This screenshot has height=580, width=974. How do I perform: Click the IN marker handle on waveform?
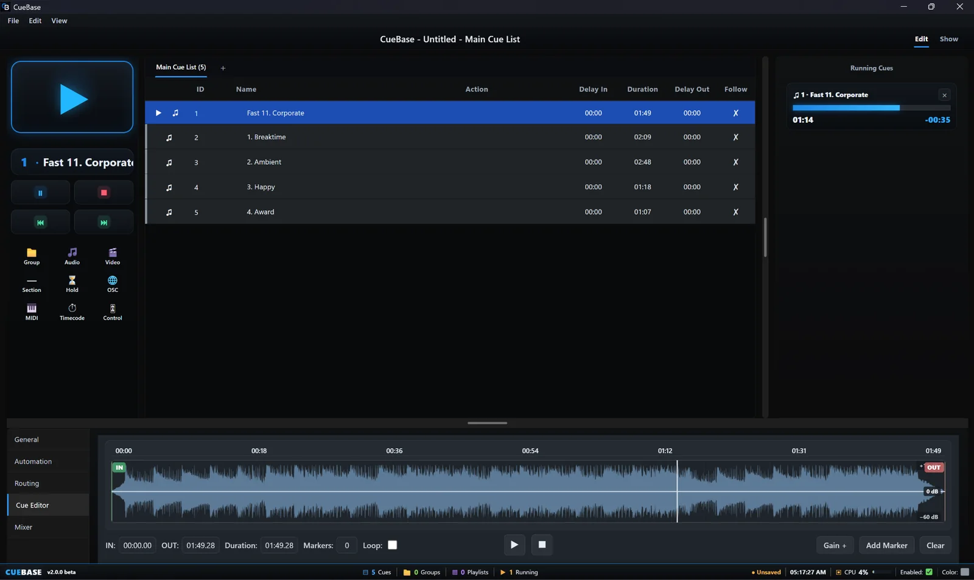[x=119, y=468]
